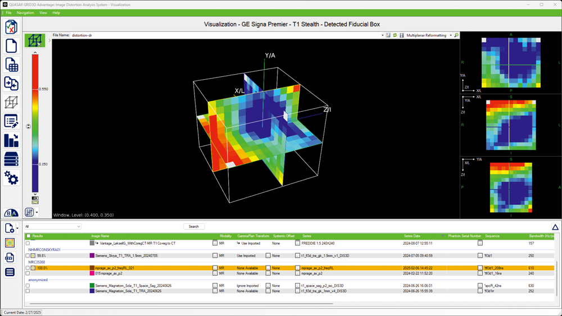Open the bar chart analysis icon

[11, 140]
